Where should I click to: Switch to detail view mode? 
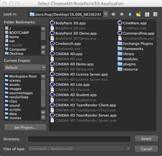point(155,14)
